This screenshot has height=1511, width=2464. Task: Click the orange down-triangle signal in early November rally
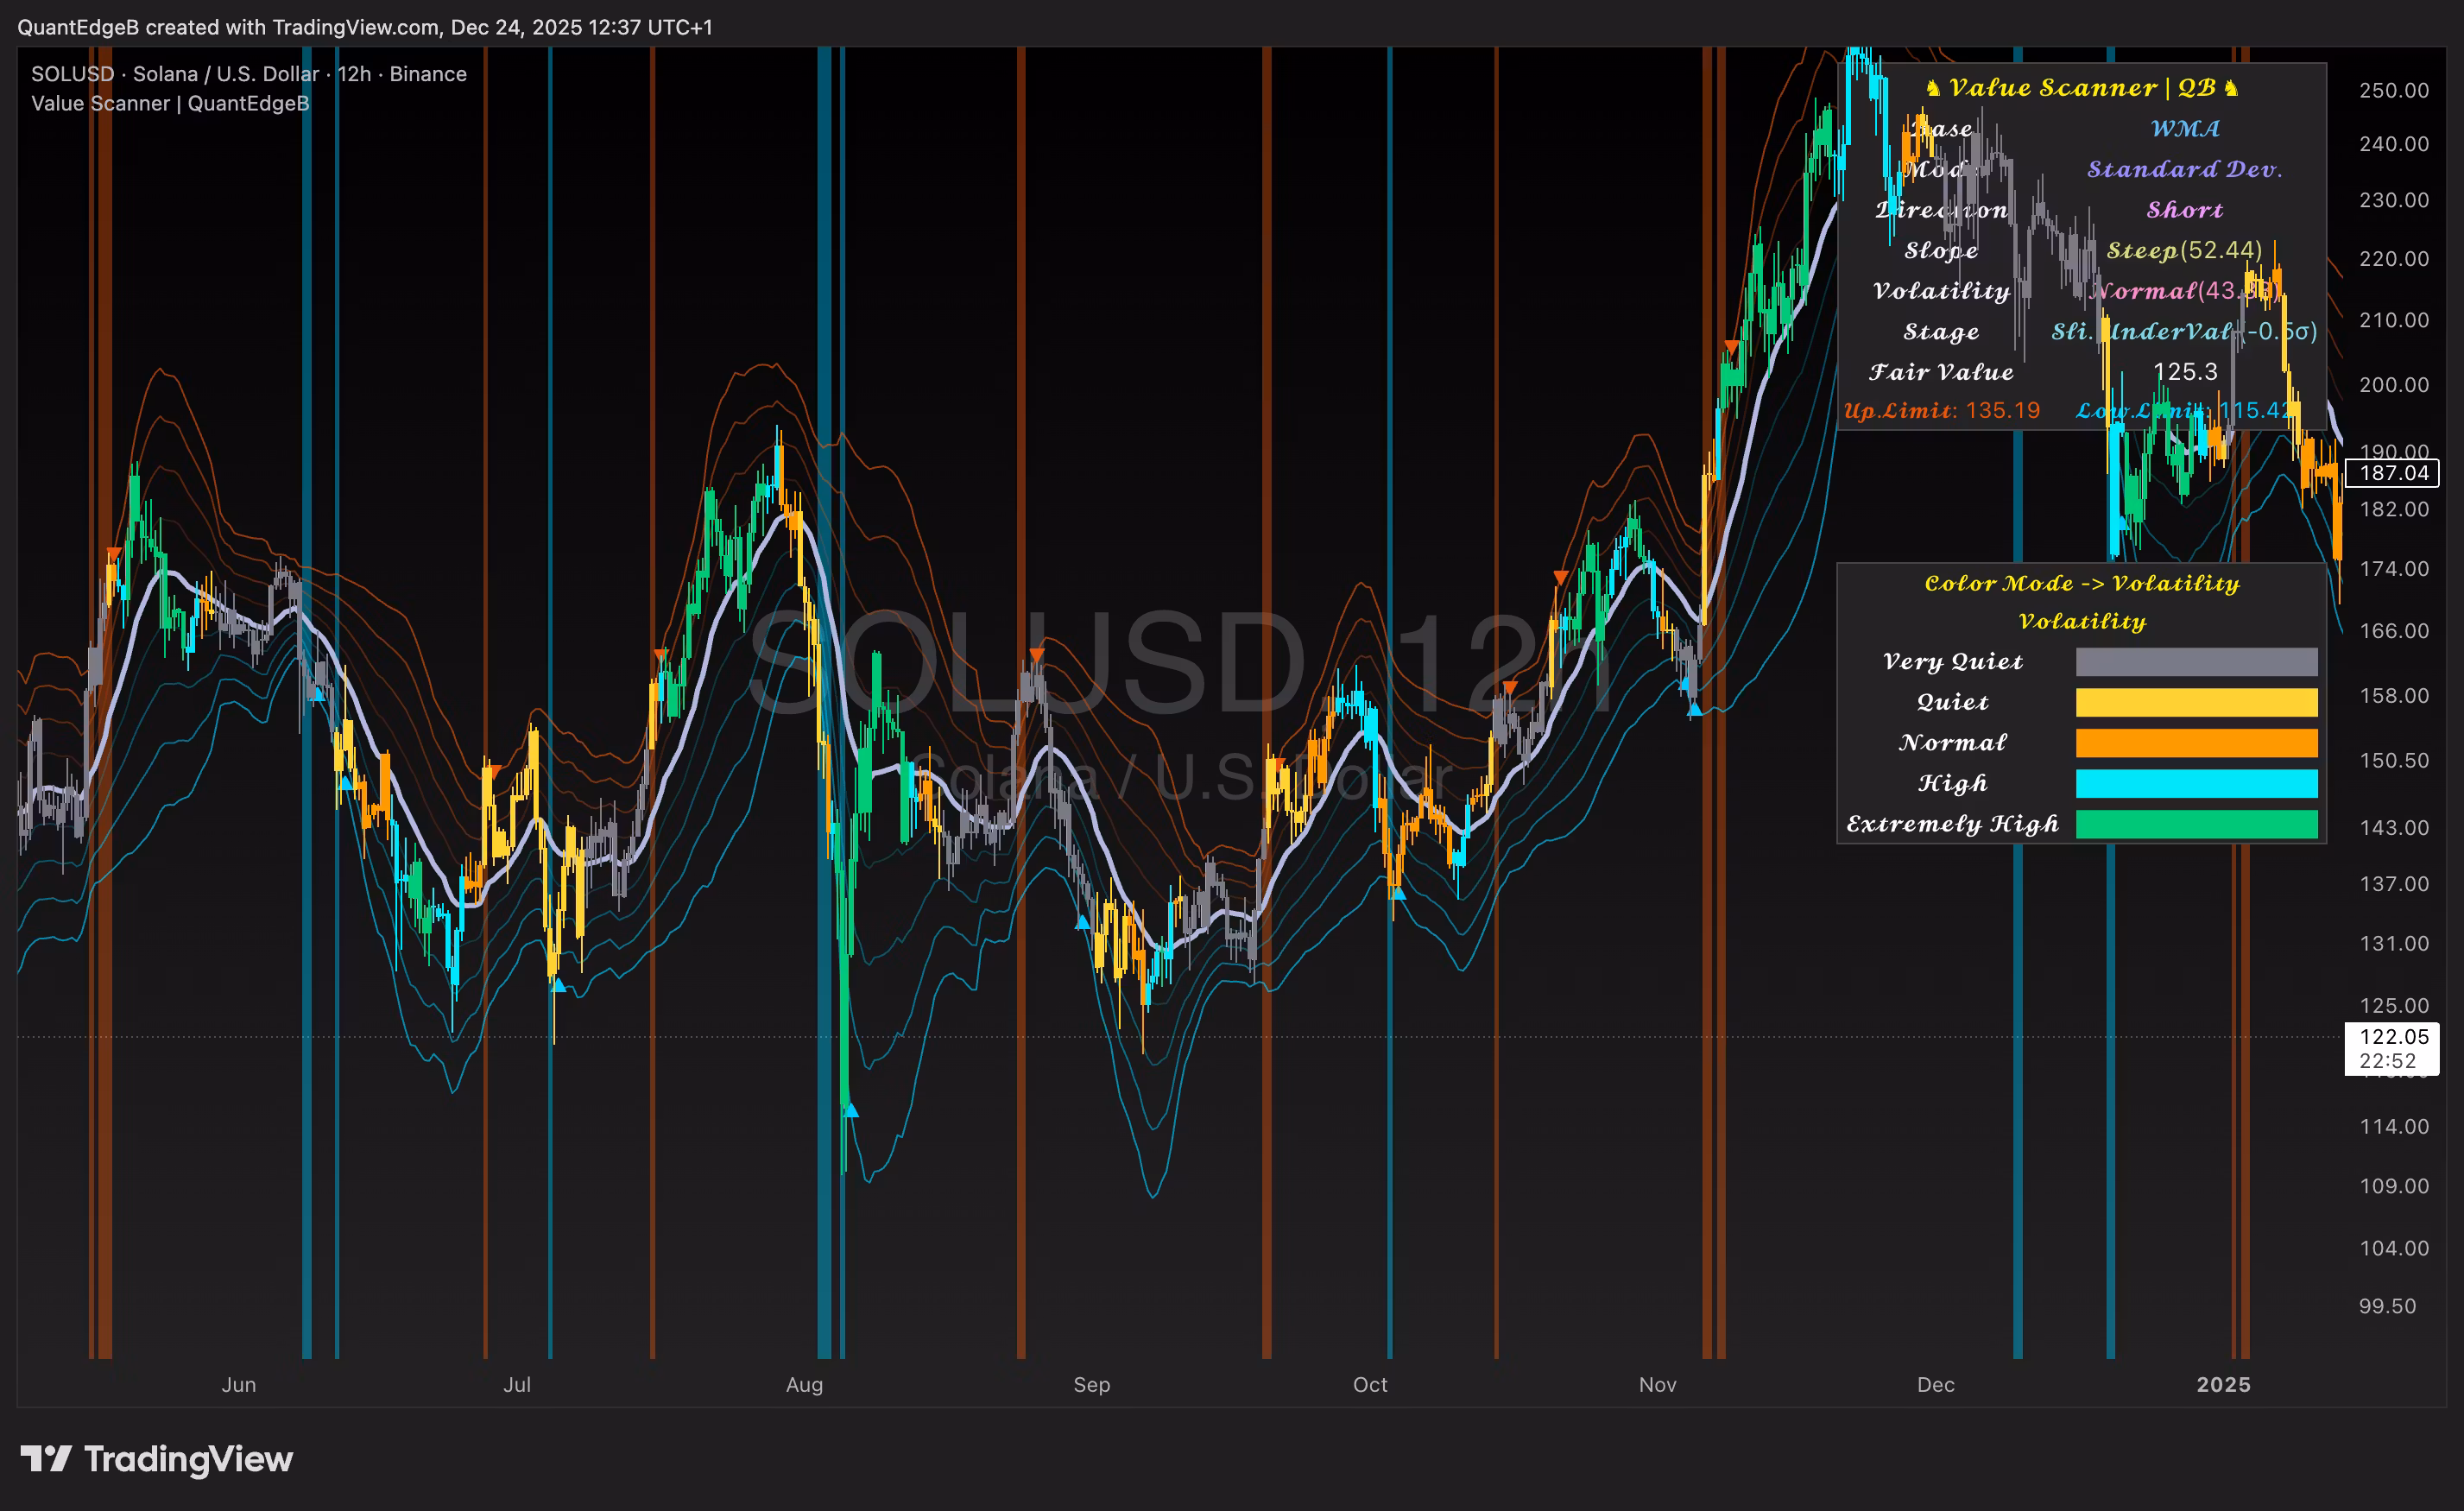1731,347
